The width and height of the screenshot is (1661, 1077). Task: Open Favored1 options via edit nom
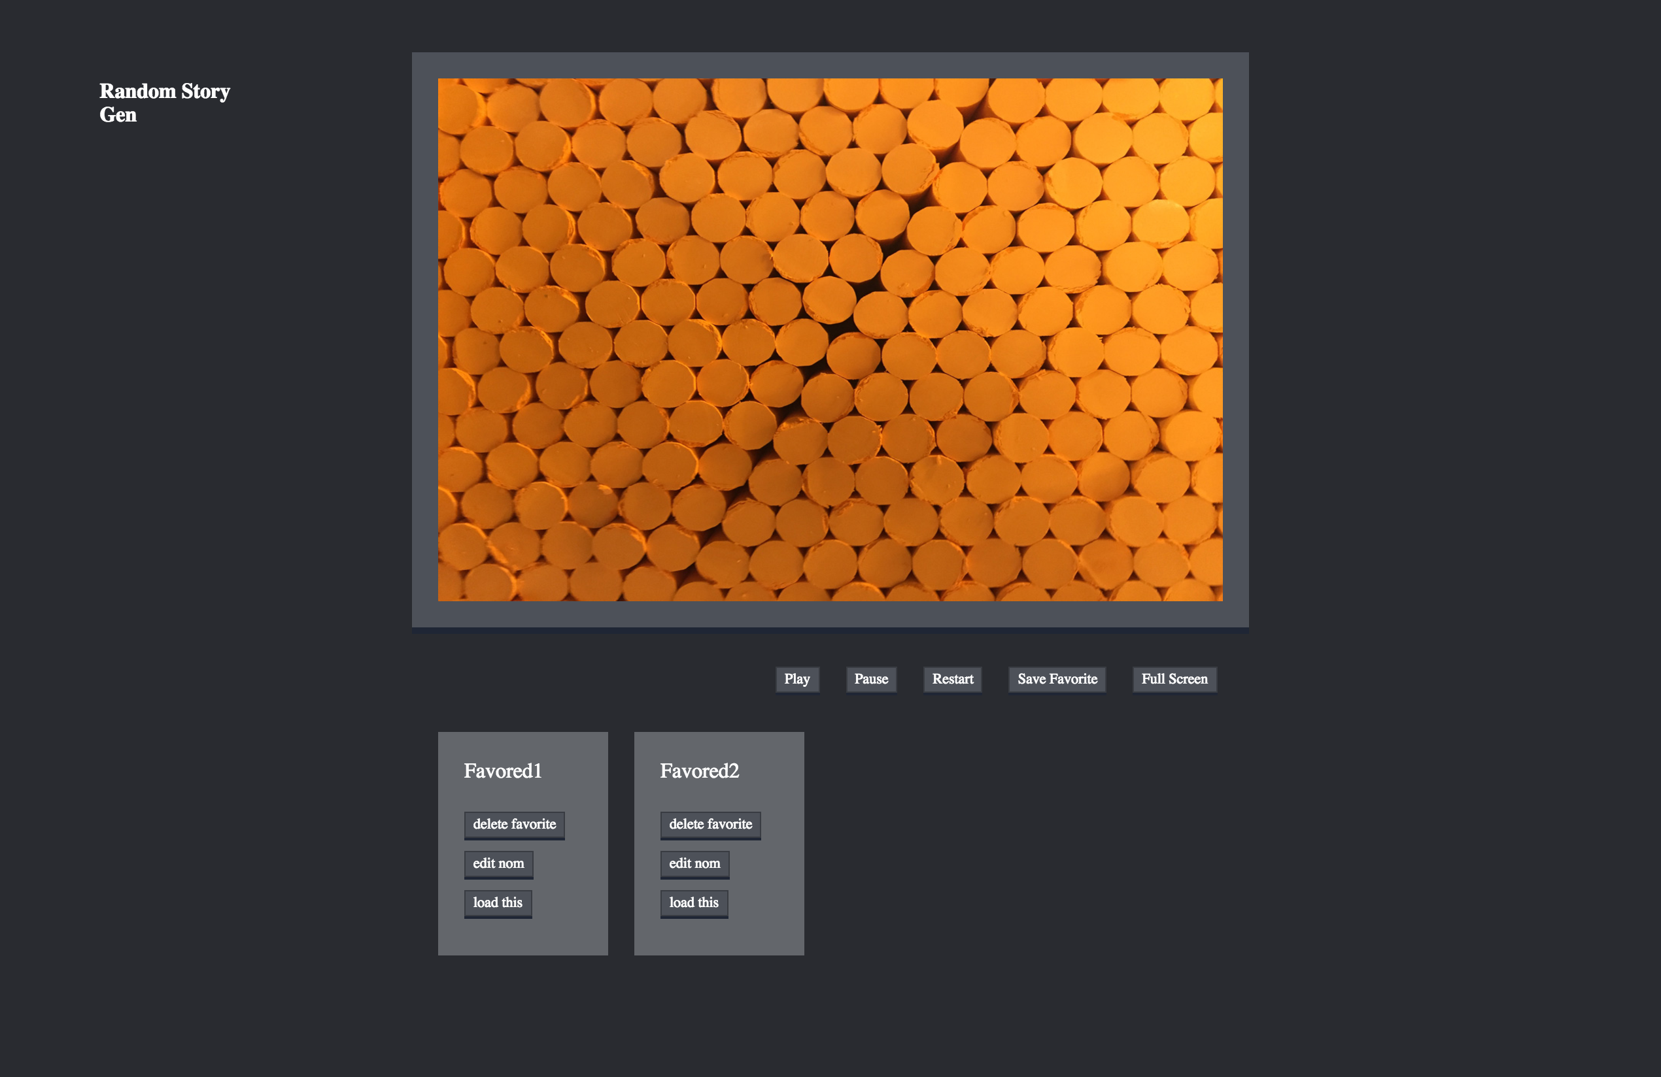click(496, 864)
